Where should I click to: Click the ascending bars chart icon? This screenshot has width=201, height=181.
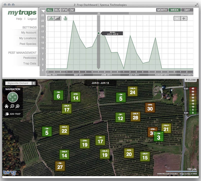58,19
